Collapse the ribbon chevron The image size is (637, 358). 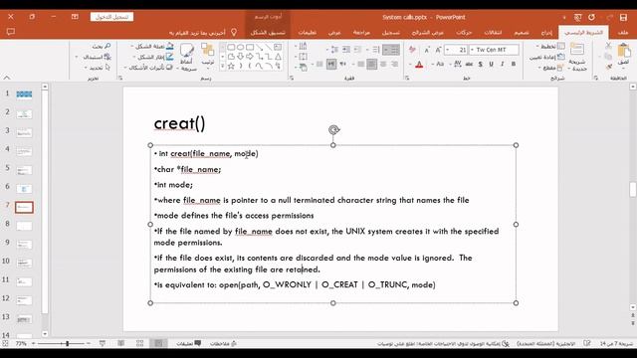pyautogui.click(x=7, y=78)
